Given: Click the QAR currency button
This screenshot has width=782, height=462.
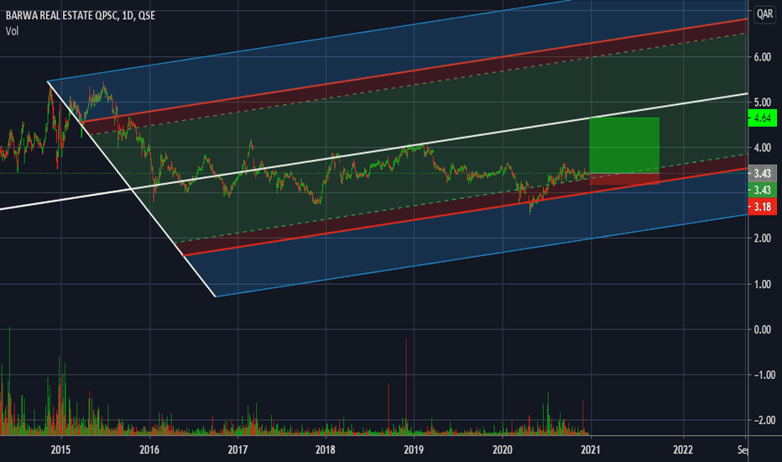Looking at the screenshot, I should point(764,14).
